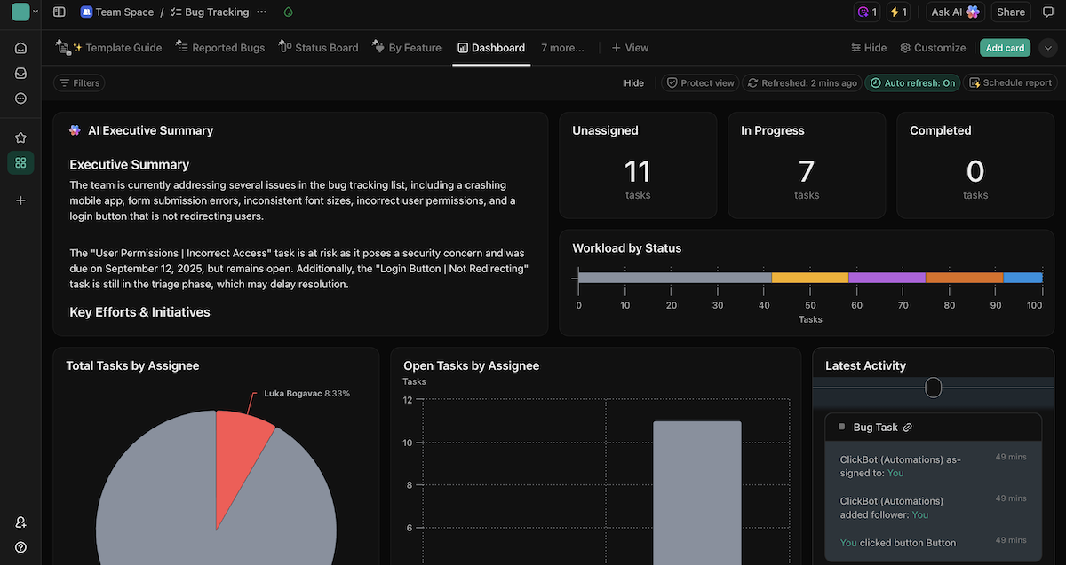Open the Agents icon near the sidebar bottom
The width and height of the screenshot is (1066, 565).
tap(20, 522)
